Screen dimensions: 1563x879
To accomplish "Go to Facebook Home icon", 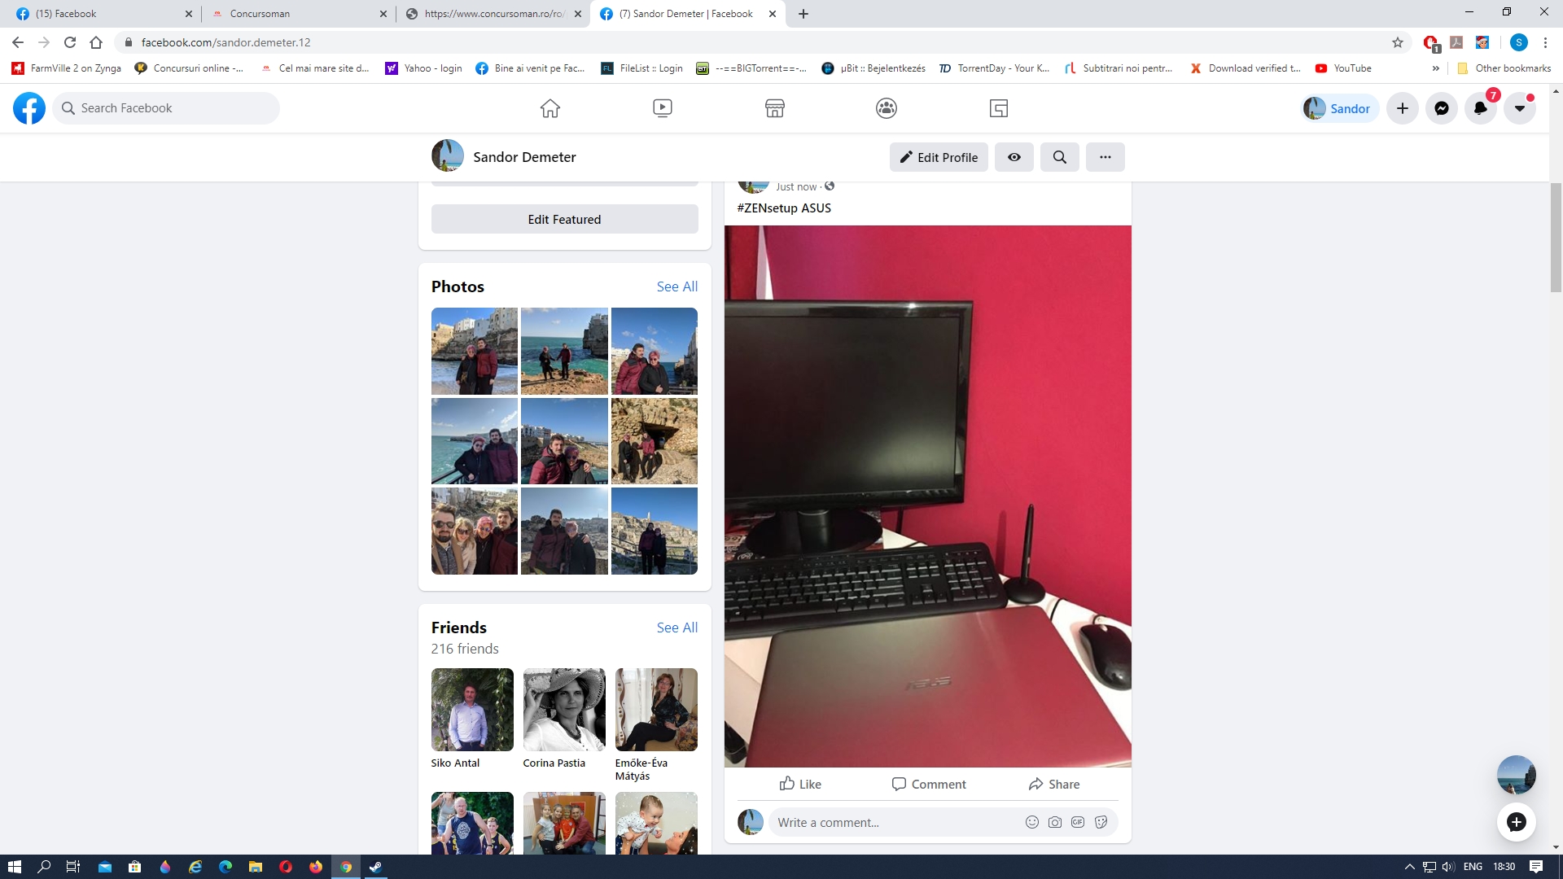I will [550, 108].
